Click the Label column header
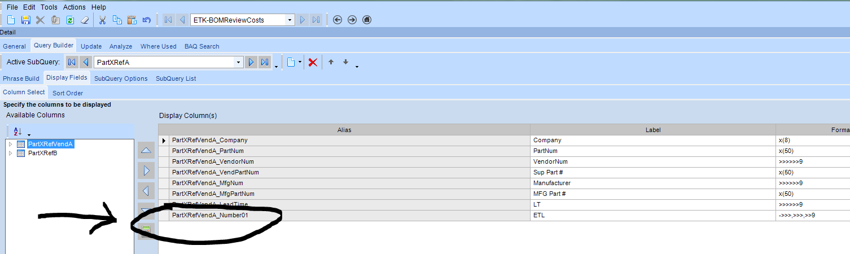The height and width of the screenshot is (254, 850). click(653, 130)
